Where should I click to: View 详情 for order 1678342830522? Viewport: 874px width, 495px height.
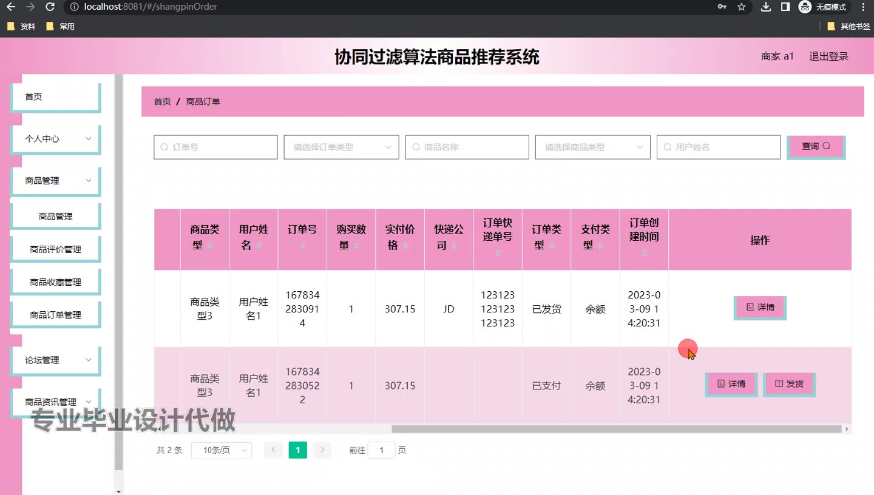731,384
